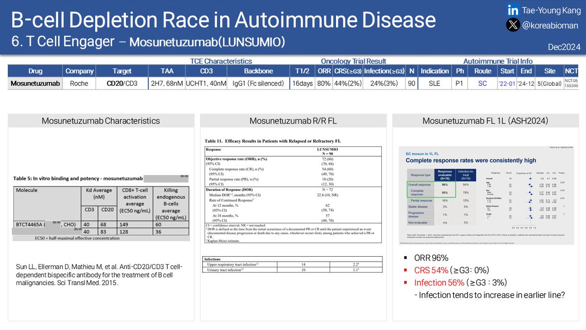Click the 'CRS(≥G3)' column header
The image size is (586, 330).
(x=348, y=71)
